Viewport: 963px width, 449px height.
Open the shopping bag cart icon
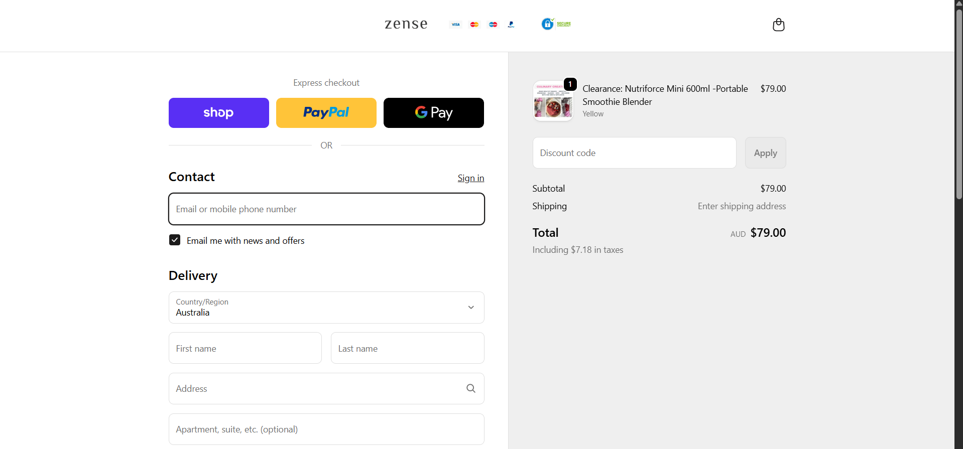pos(778,25)
